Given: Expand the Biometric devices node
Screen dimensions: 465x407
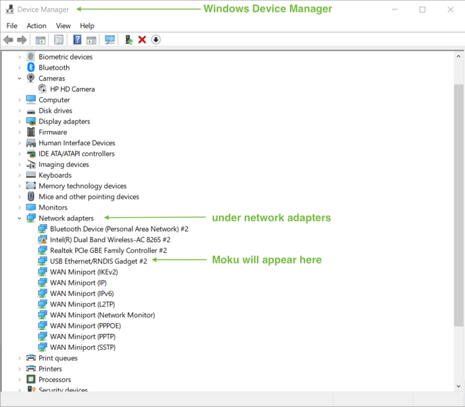Looking at the screenshot, I should click(x=20, y=57).
